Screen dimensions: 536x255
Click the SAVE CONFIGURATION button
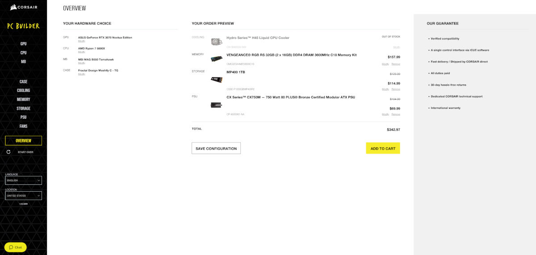point(216,148)
